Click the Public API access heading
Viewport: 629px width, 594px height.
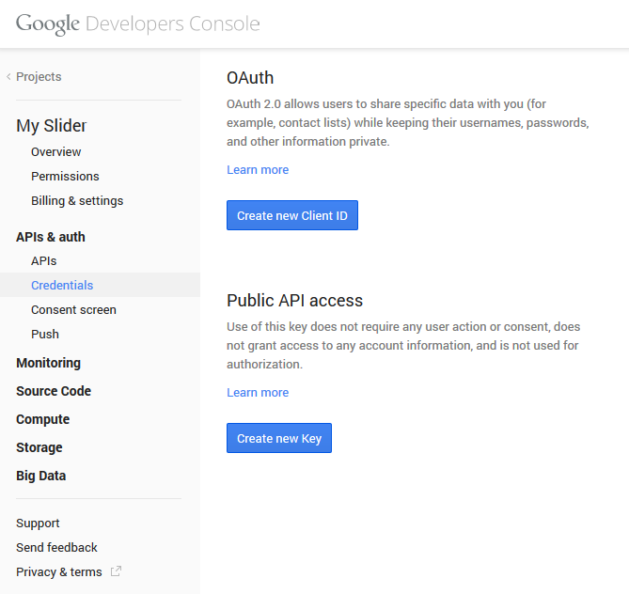(x=294, y=301)
